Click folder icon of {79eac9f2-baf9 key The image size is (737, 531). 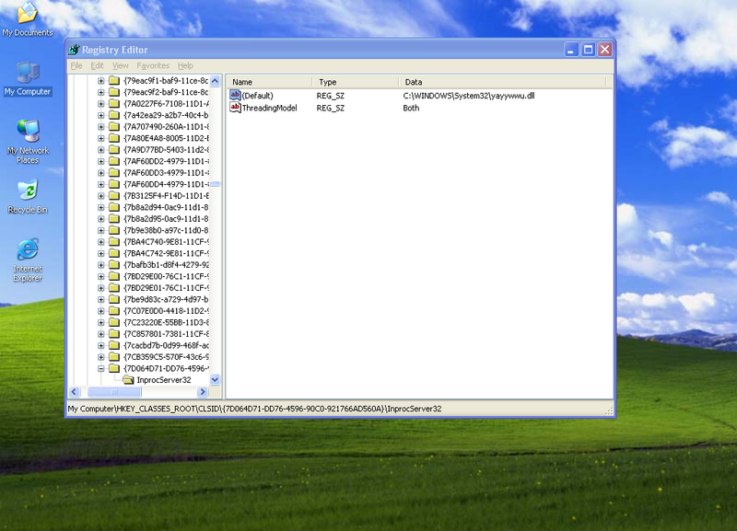tap(114, 92)
